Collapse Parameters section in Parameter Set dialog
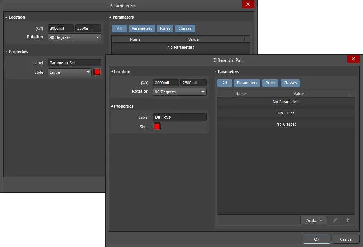Image resolution: width=363 pixels, height=247 pixels. click(110, 17)
